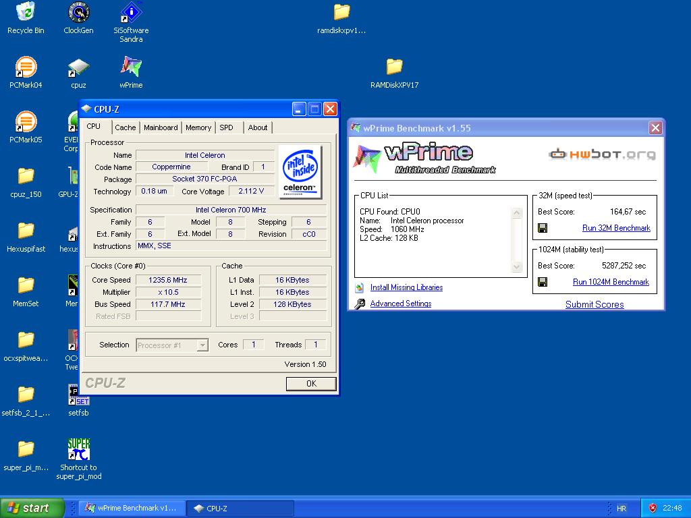Click the Specification field Intel Celeron 700 MHz
The height and width of the screenshot is (518, 691).
(231, 210)
